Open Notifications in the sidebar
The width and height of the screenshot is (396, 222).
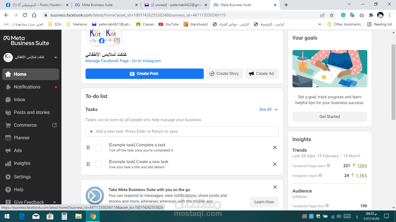30,87
